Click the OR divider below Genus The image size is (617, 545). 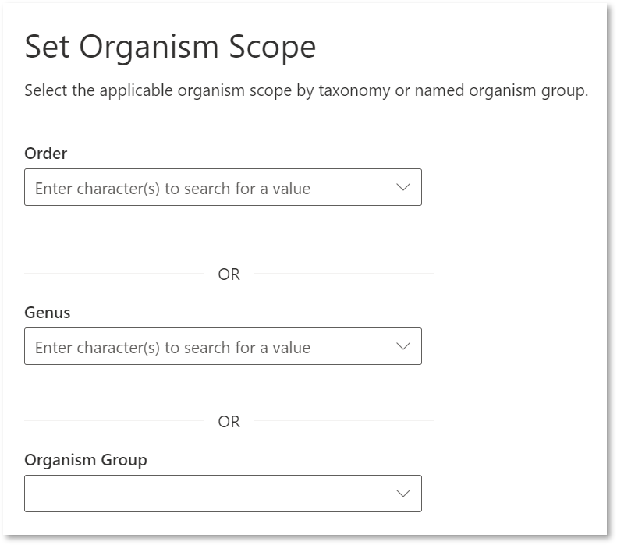pos(229,422)
